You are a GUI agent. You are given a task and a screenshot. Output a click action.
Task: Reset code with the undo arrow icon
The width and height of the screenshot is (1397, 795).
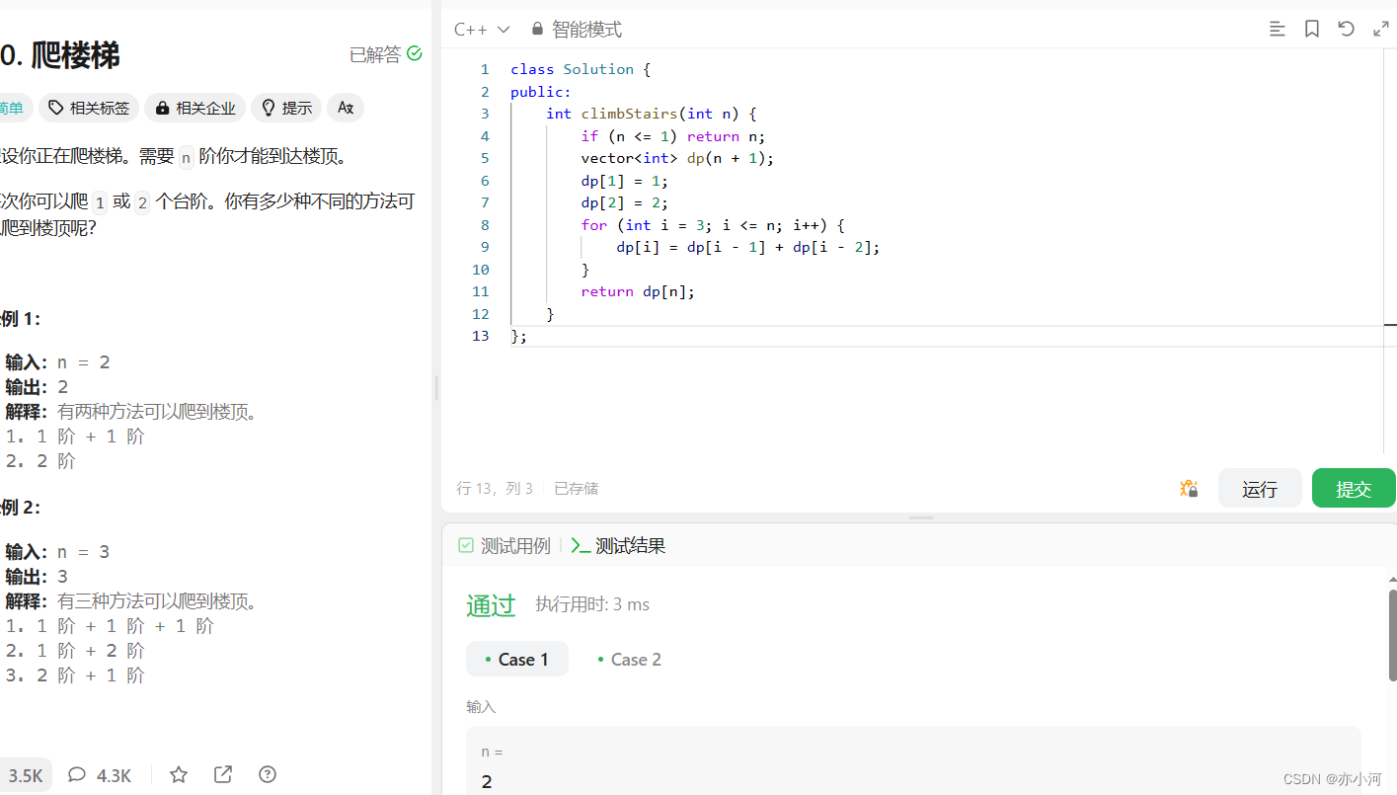click(1346, 30)
